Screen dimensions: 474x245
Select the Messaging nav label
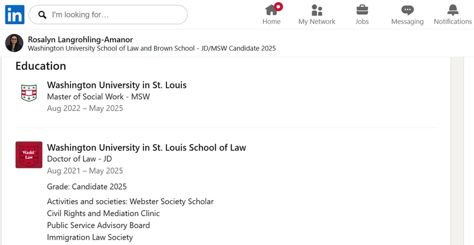pyautogui.click(x=408, y=22)
